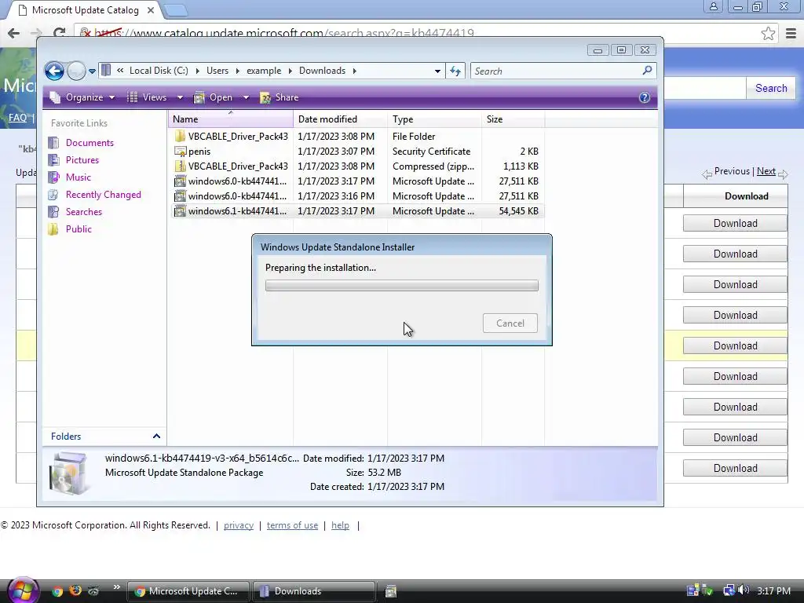Expand the arrow after Downloads in breadcrumb
The width and height of the screenshot is (804, 603).
click(x=354, y=71)
